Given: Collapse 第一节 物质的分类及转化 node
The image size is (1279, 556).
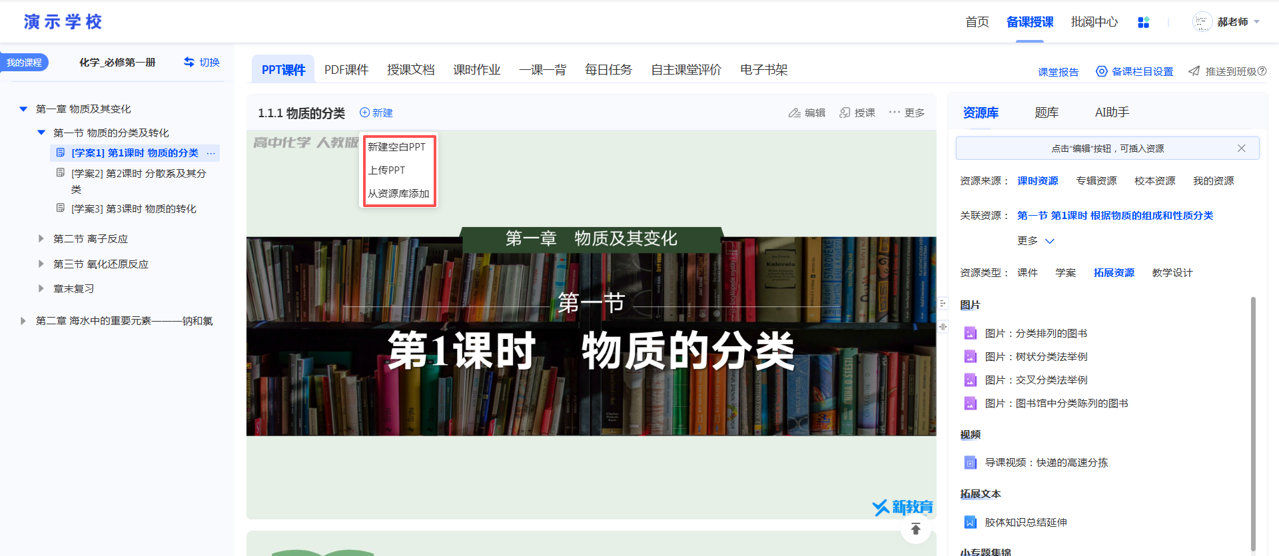Looking at the screenshot, I should [x=41, y=133].
